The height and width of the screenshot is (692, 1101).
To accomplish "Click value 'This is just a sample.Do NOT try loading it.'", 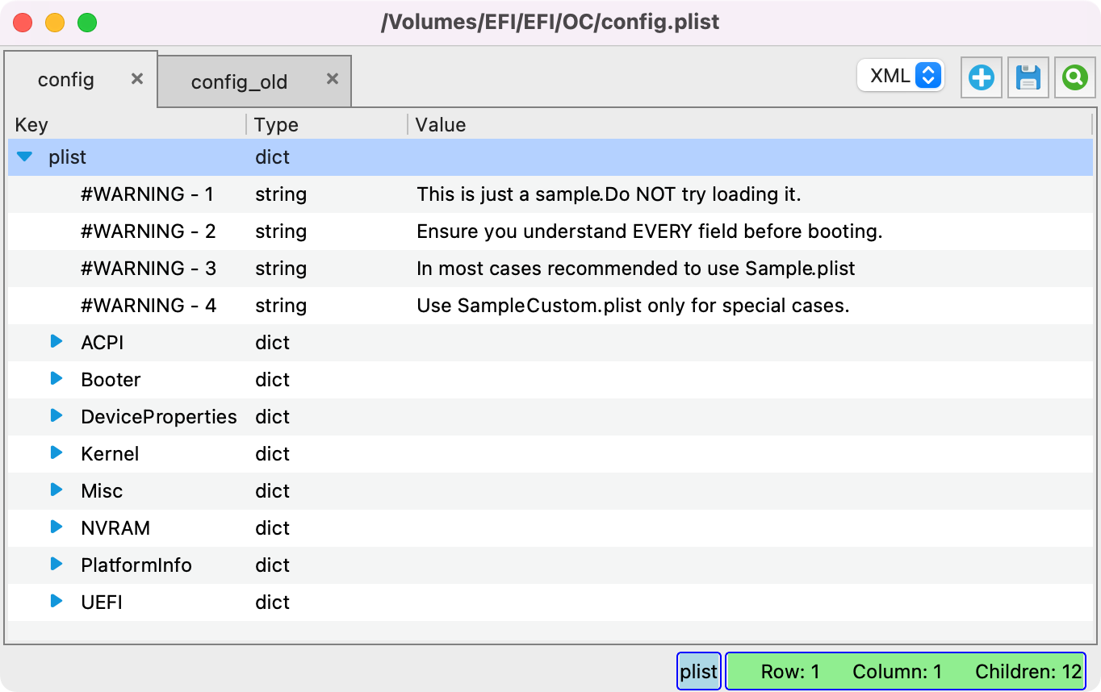I will point(609,194).
